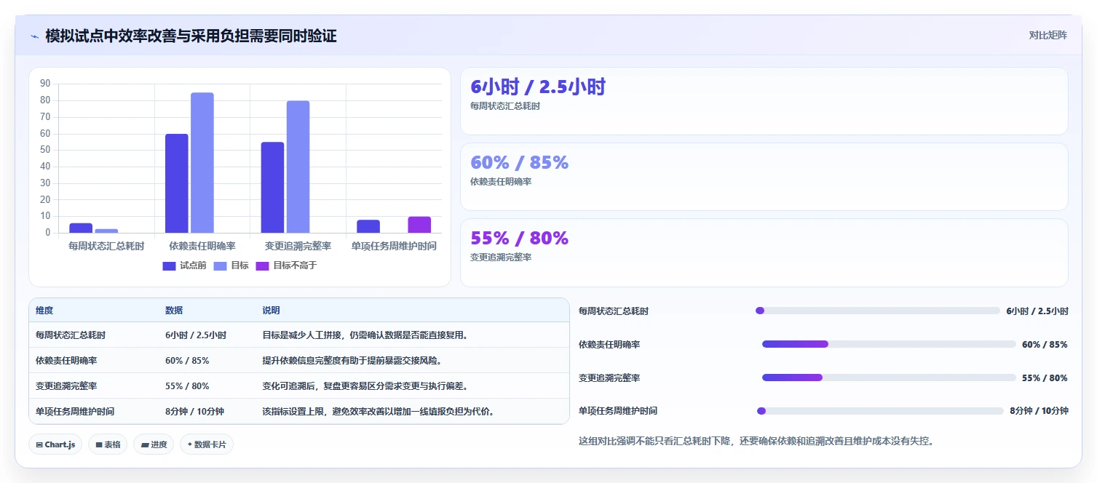Click table value 55% / 80%
The height and width of the screenshot is (483, 1097).
(x=187, y=386)
